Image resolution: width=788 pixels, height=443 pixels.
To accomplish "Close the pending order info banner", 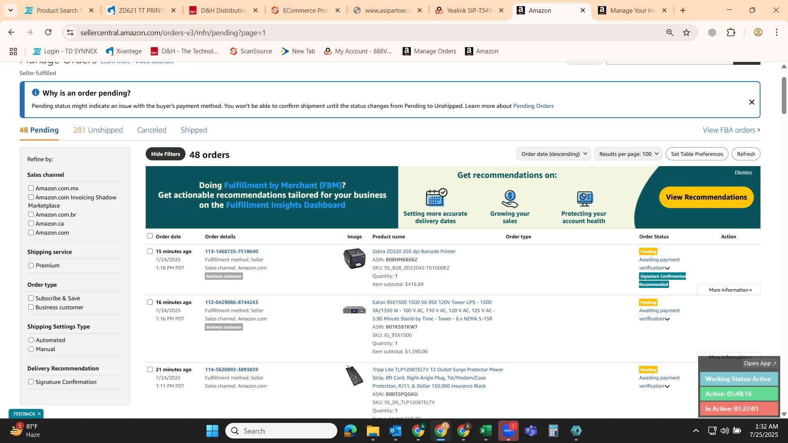I will pos(751,102).
